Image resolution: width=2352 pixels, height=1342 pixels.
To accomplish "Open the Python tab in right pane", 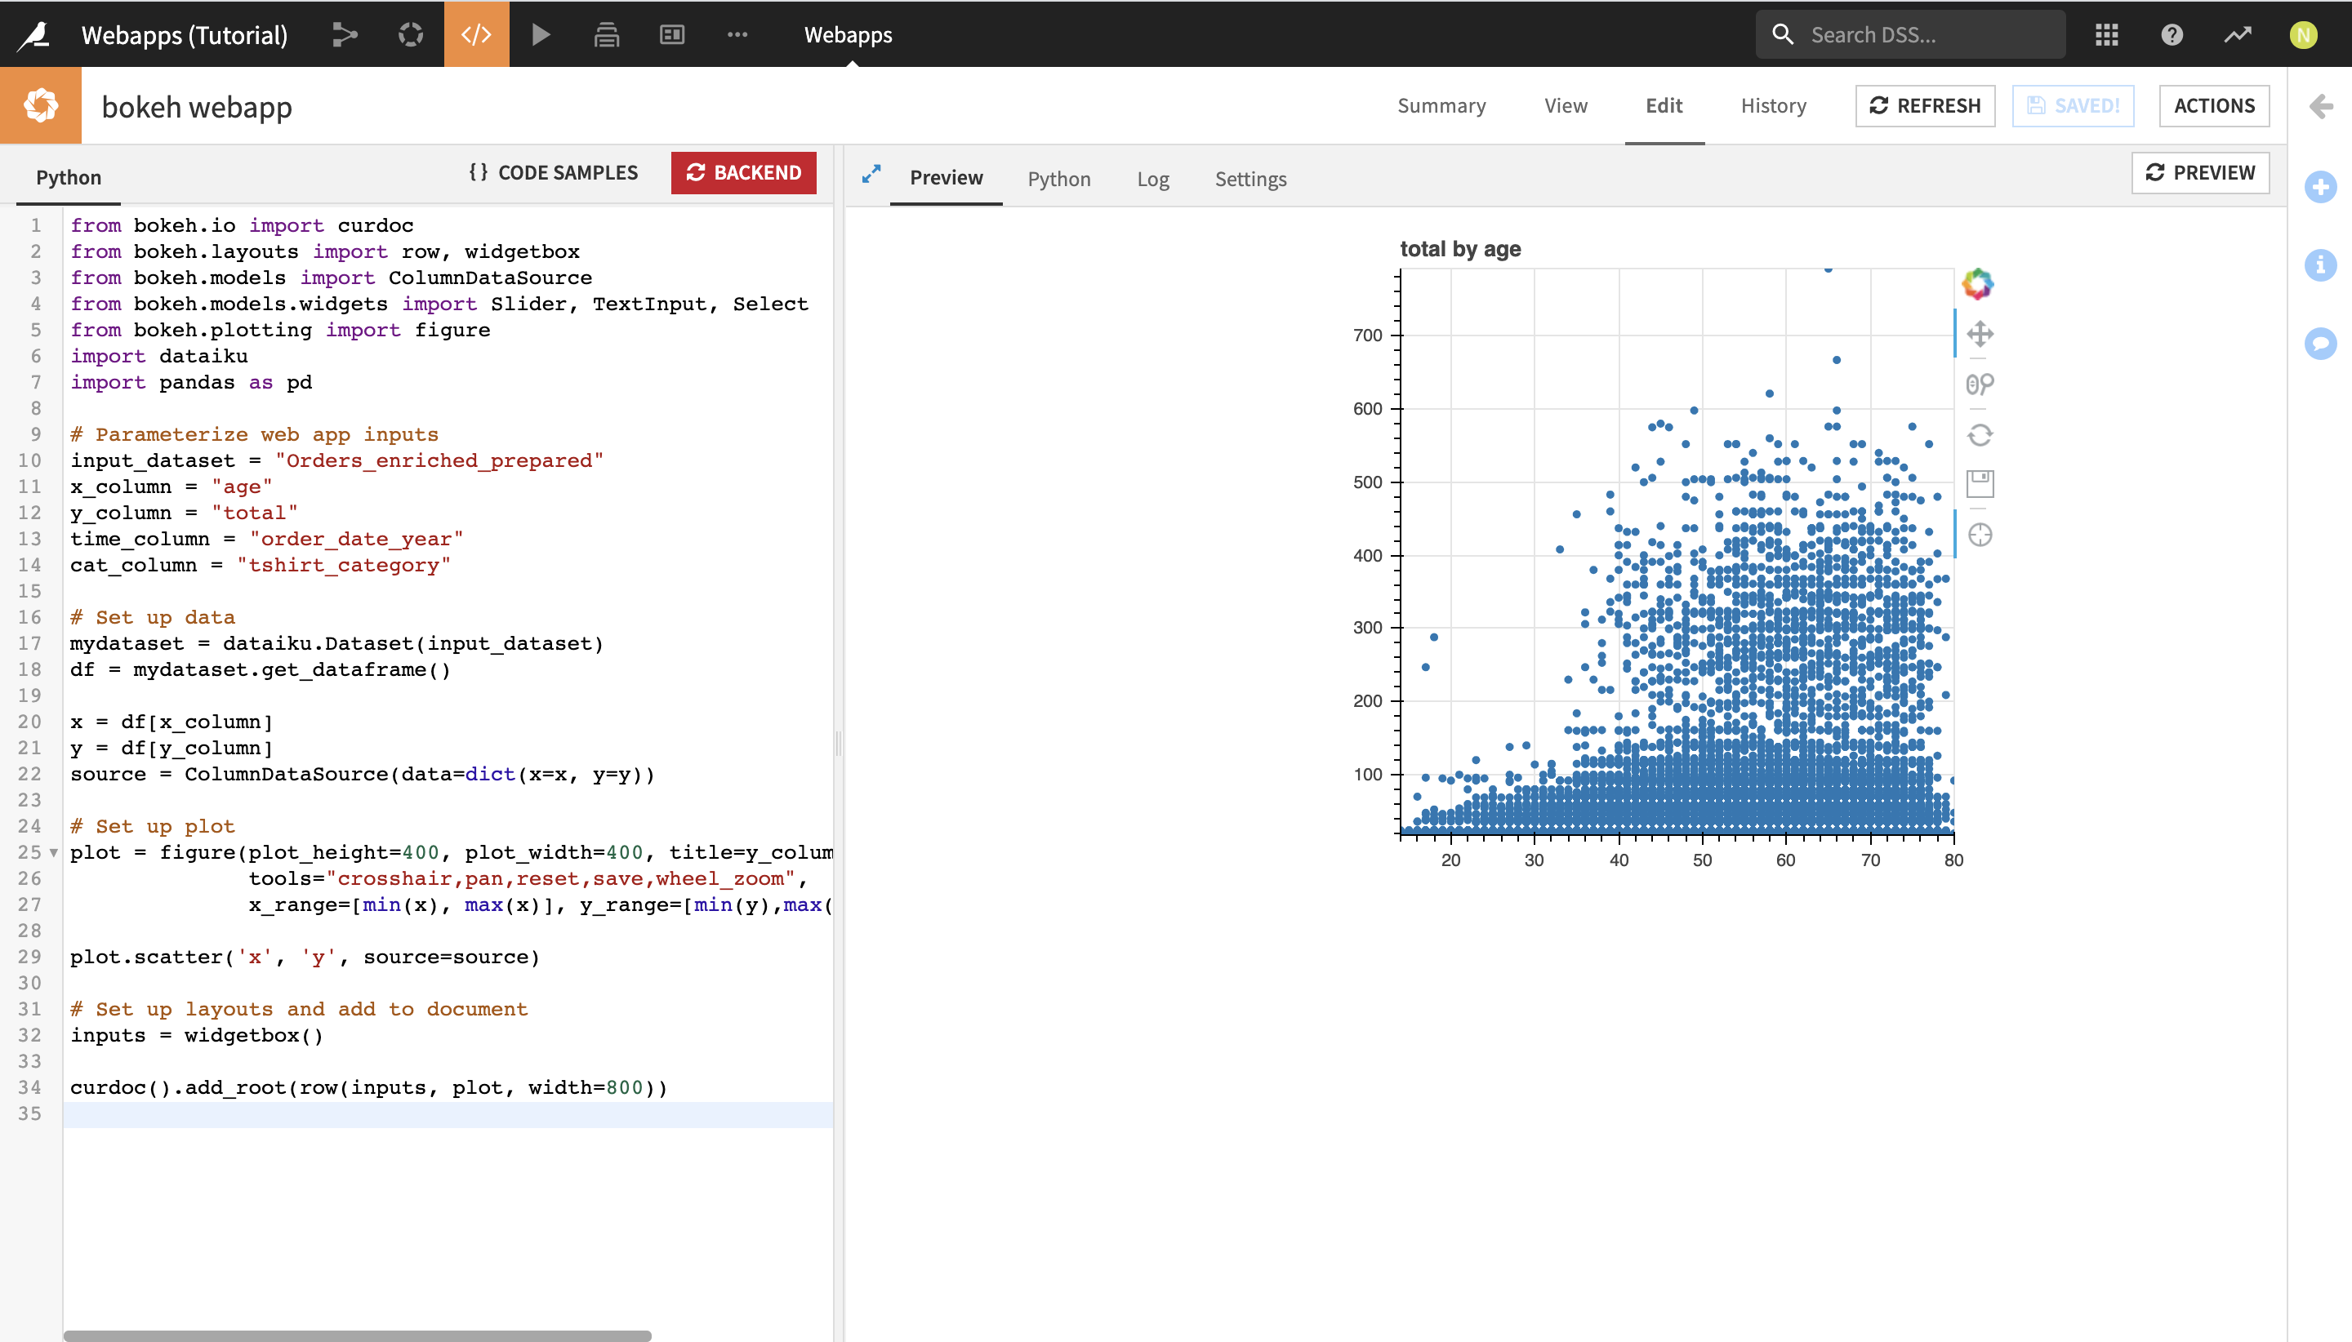I will click(1059, 179).
